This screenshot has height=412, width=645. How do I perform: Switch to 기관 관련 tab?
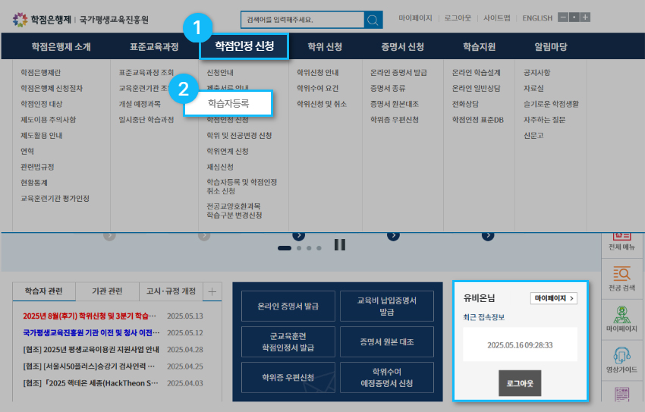[107, 291]
